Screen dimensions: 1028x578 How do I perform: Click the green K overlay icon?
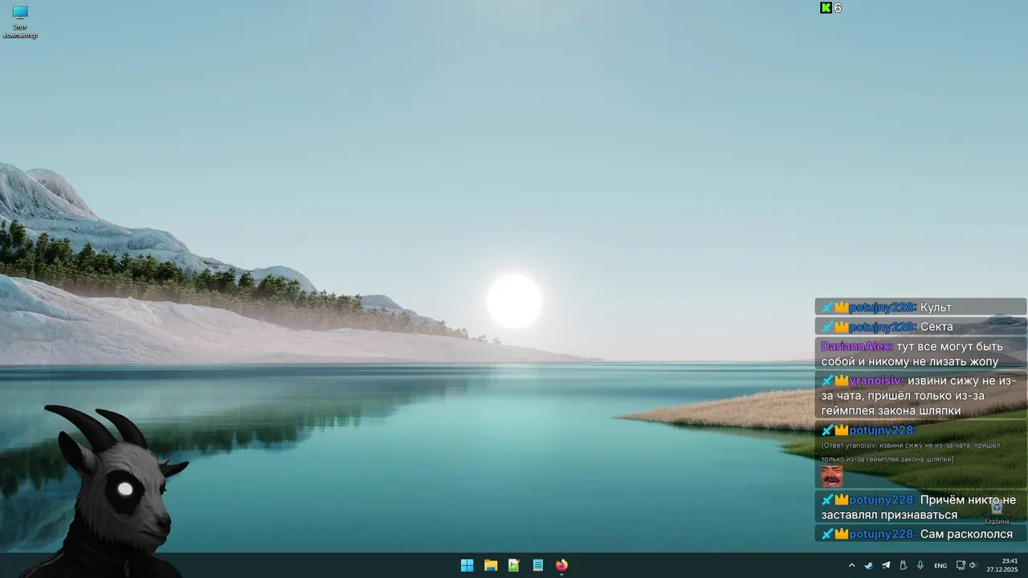click(826, 7)
